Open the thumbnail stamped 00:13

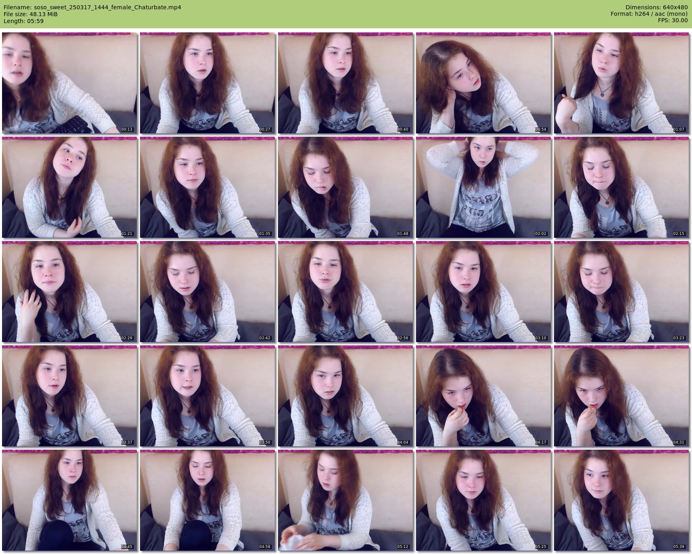pos(70,83)
